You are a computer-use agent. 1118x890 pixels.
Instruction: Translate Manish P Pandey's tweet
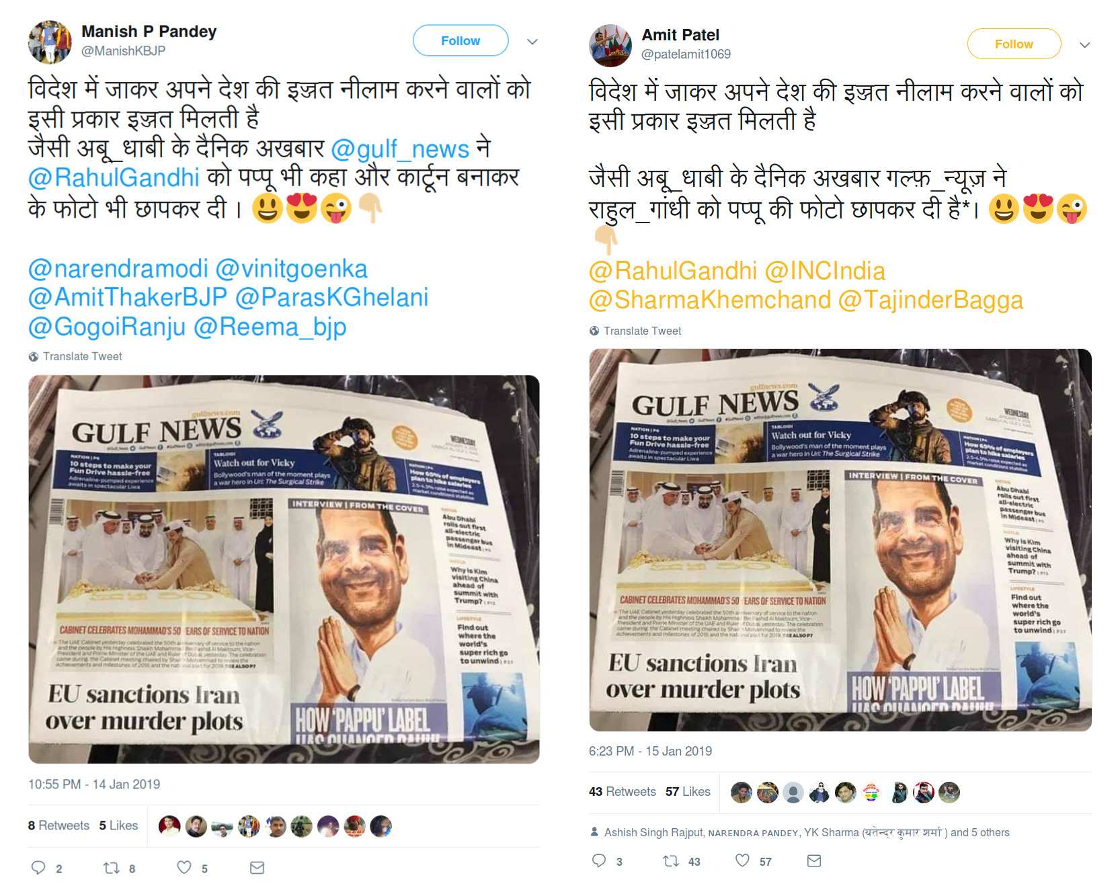coord(82,356)
